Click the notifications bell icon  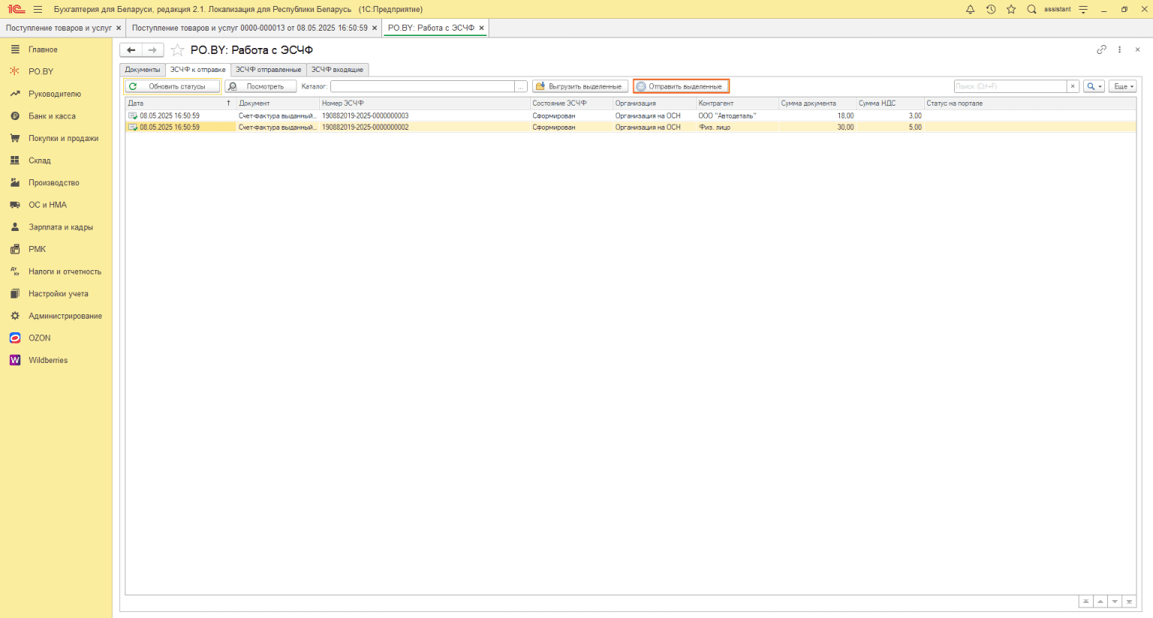[970, 9]
